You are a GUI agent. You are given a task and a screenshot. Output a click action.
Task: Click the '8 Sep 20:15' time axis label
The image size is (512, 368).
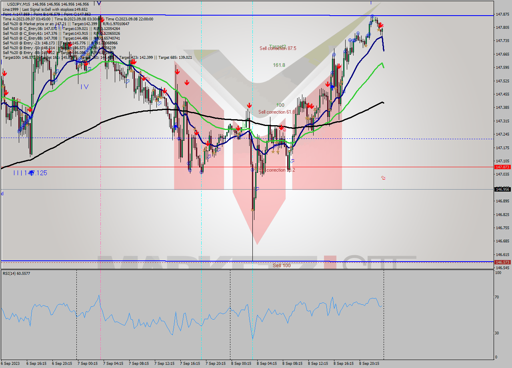click(369, 364)
